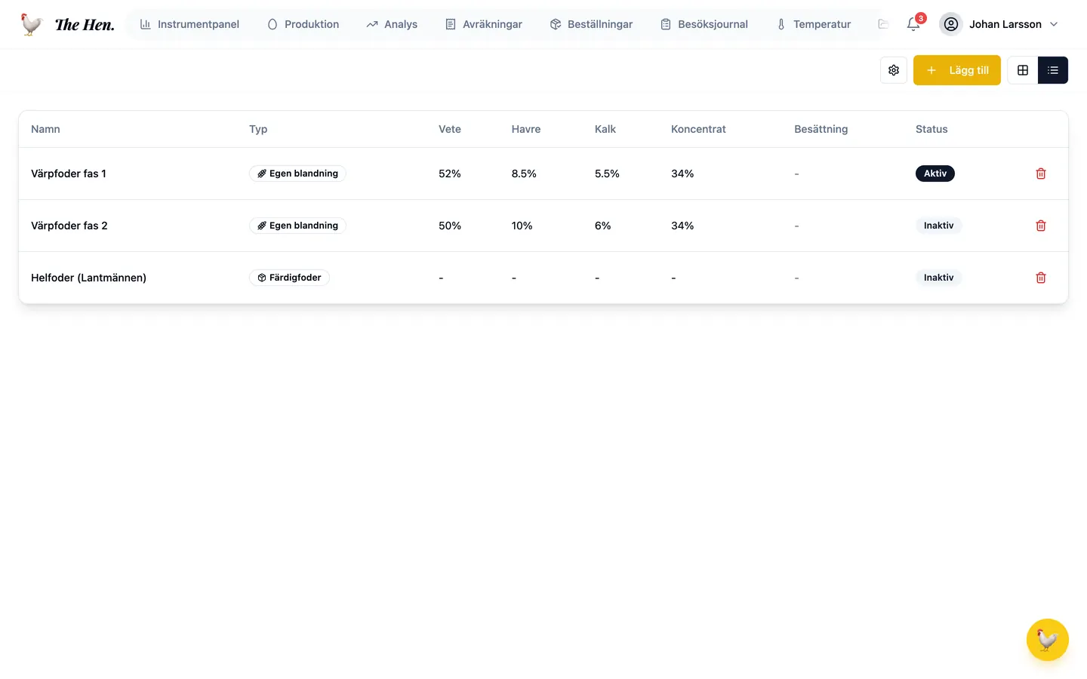Screen dimensions: 1087x679
Task: Click The Hen. brand title
Action: pyautogui.click(x=85, y=24)
